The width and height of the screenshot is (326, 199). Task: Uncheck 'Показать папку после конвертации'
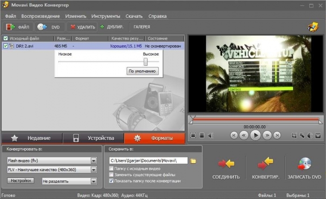coord(110,180)
